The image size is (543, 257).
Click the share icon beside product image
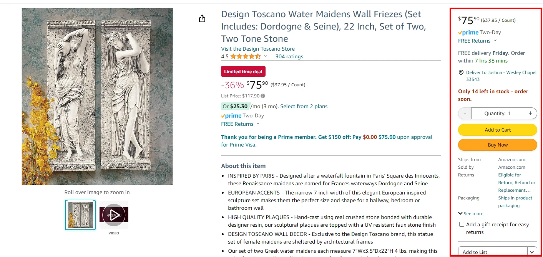pyautogui.click(x=202, y=19)
